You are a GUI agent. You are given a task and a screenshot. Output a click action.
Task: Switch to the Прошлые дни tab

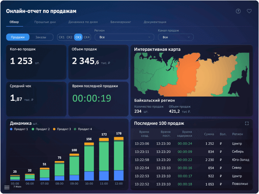(x=45, y=22)
